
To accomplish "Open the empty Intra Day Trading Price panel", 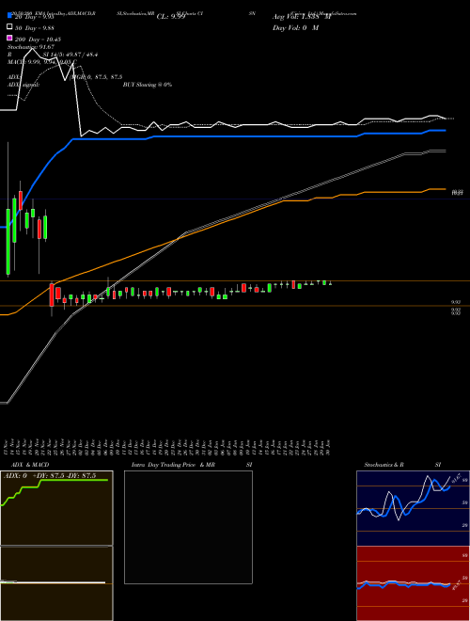I will pyautogui.click(x=188, y=527).
